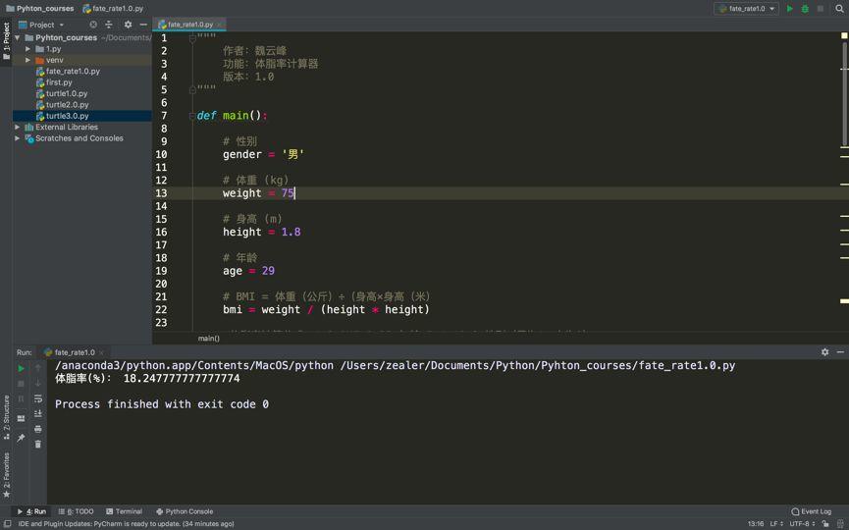Fold the docstring at line 1
Image resolution: width=849 pixels, height=530 pixels.
coord(192,38)
